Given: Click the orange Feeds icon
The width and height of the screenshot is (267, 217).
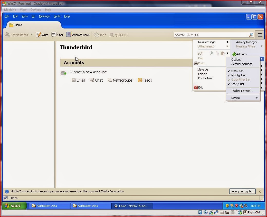Looking at the screenshot, I should tap(140, 80).
